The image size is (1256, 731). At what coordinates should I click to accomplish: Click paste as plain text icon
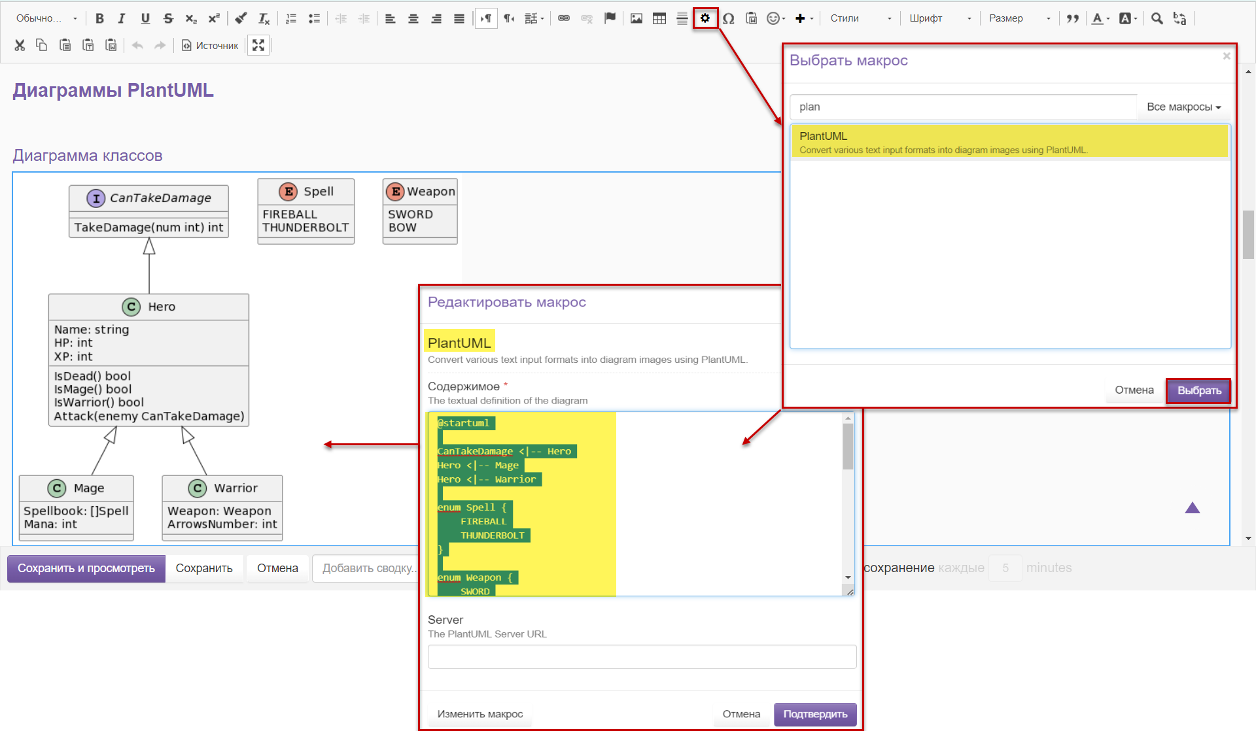(x=88, y=45)
